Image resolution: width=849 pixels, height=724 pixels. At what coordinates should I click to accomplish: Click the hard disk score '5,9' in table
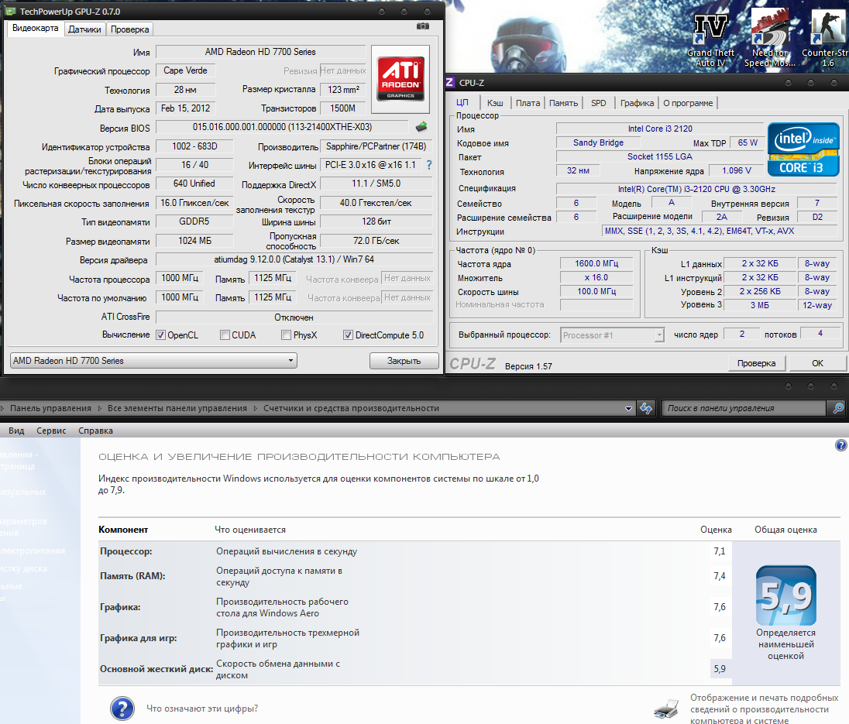click(x=719, y=669)
